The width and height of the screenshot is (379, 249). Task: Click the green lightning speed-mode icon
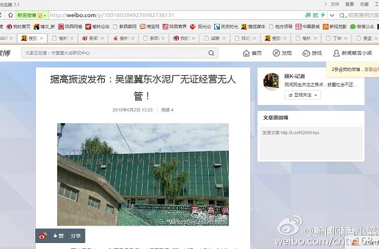pyautogui.click(x=323, y=15)
